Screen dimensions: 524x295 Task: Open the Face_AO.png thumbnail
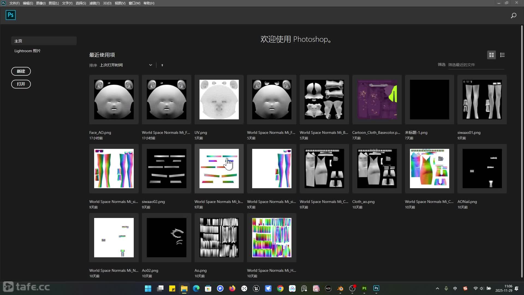pyautogui.click(x=114, y=99)
